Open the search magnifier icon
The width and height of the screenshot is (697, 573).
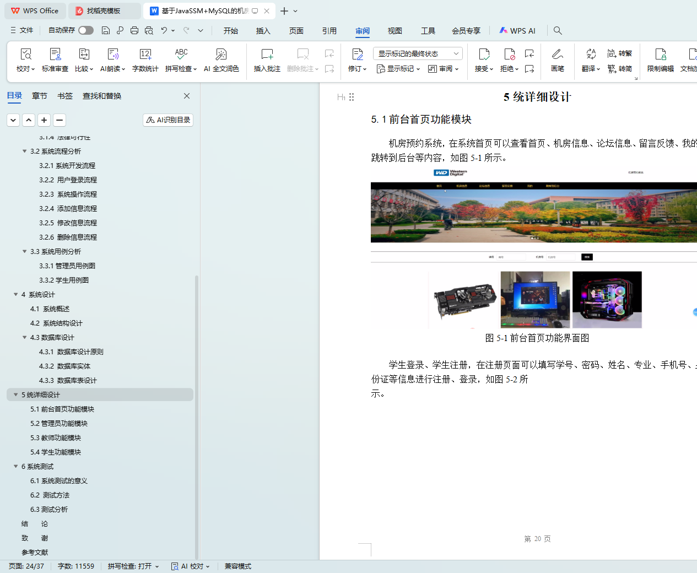coord(558,31)
